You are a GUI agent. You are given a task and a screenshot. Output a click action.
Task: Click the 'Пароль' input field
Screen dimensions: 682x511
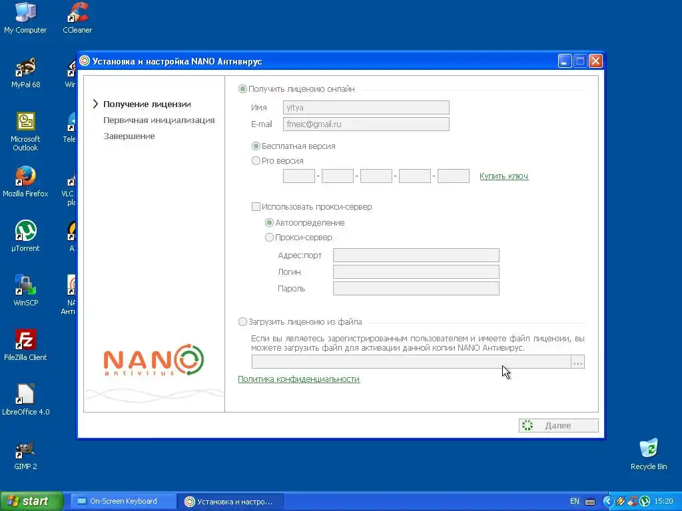[416, 289]
